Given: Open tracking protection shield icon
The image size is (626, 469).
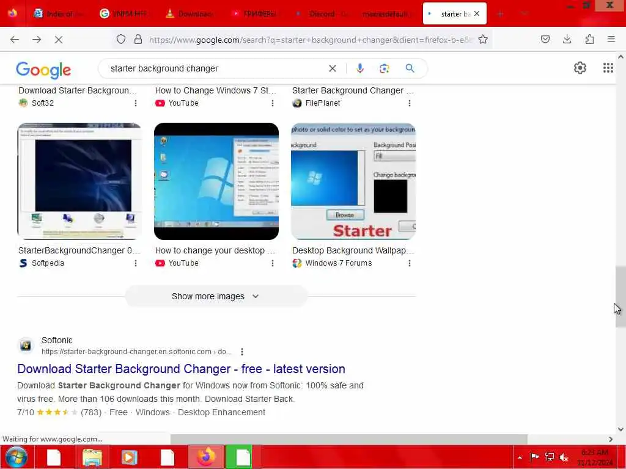Looking at the screenshot, I should pyautogui.click(x=121, y=39).
